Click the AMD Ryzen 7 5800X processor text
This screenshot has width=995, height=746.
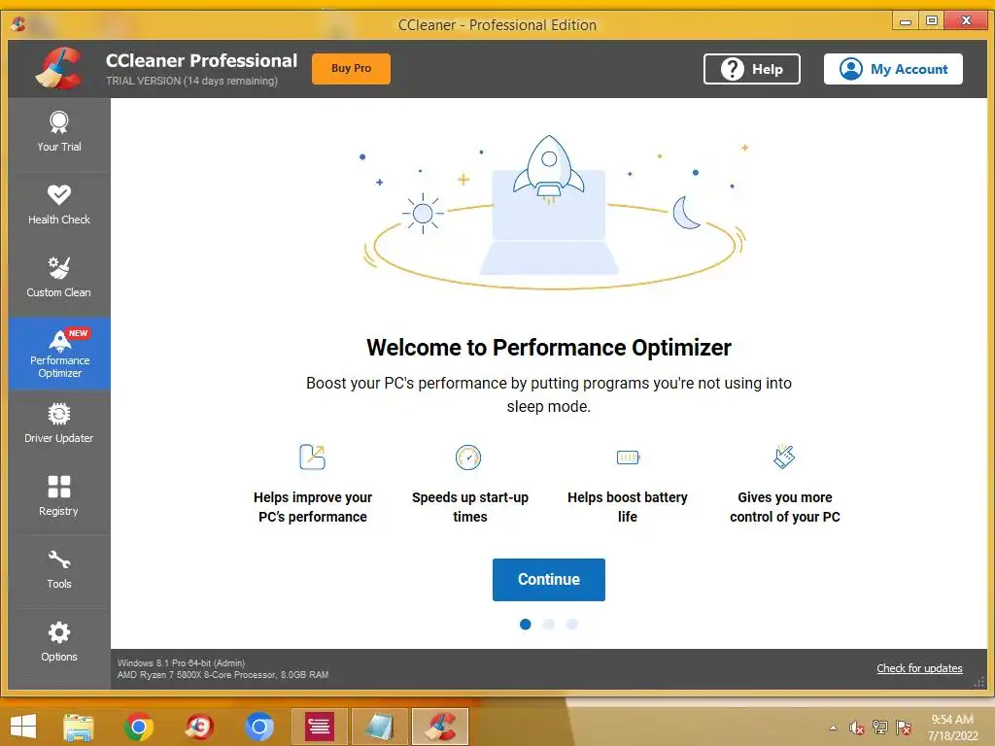223,675
